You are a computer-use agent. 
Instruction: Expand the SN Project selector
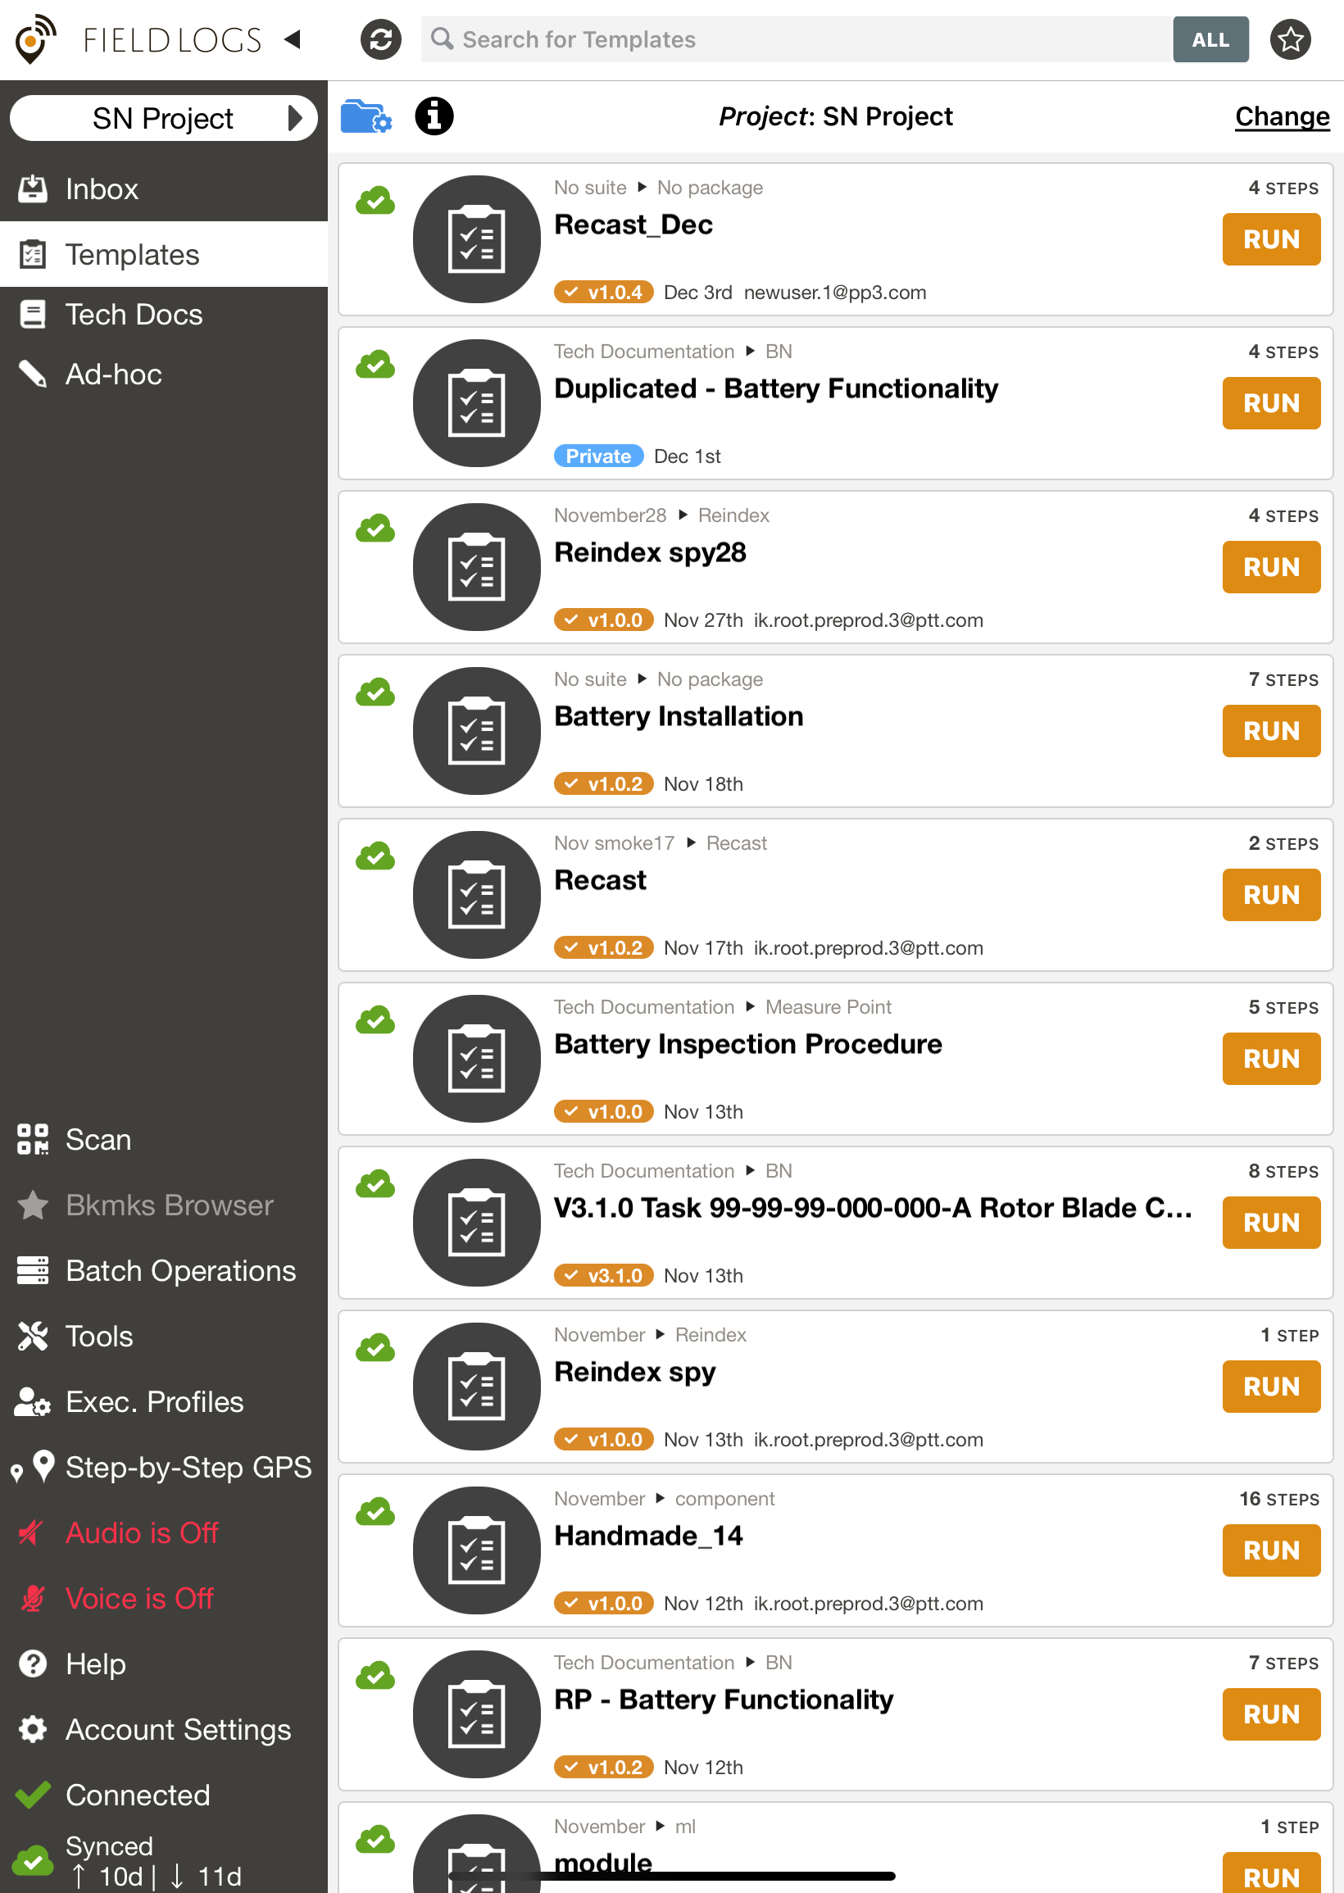coord(163,118)
